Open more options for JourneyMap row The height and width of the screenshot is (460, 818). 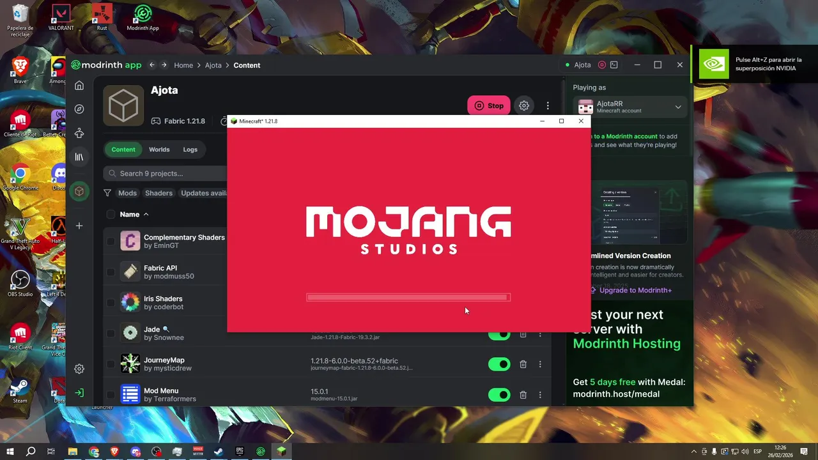pyautogui.click(x=540, y=364)
